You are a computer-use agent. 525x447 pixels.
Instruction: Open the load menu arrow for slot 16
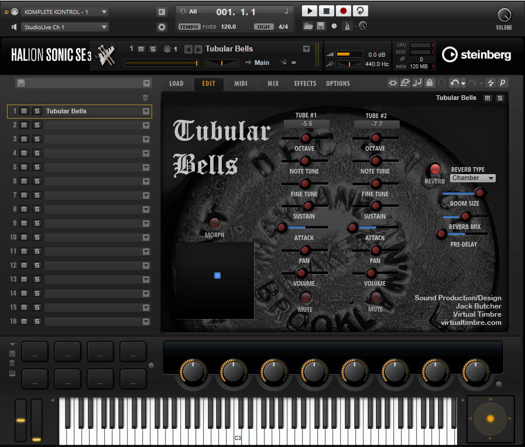pyautogui.click(x=146, y=321)
